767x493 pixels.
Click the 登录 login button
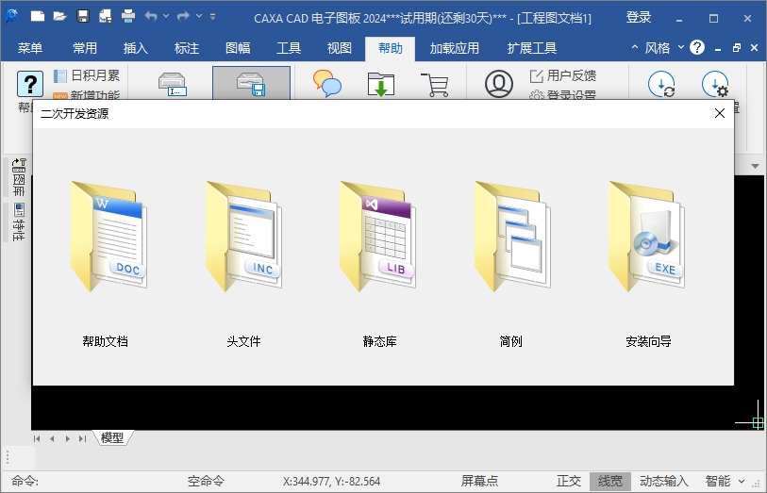(x=639, y=17)
